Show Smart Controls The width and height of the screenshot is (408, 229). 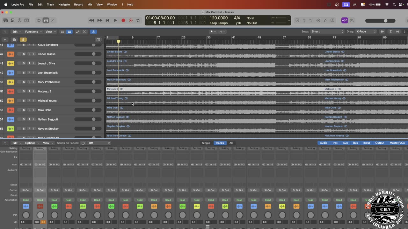[39, 20]
